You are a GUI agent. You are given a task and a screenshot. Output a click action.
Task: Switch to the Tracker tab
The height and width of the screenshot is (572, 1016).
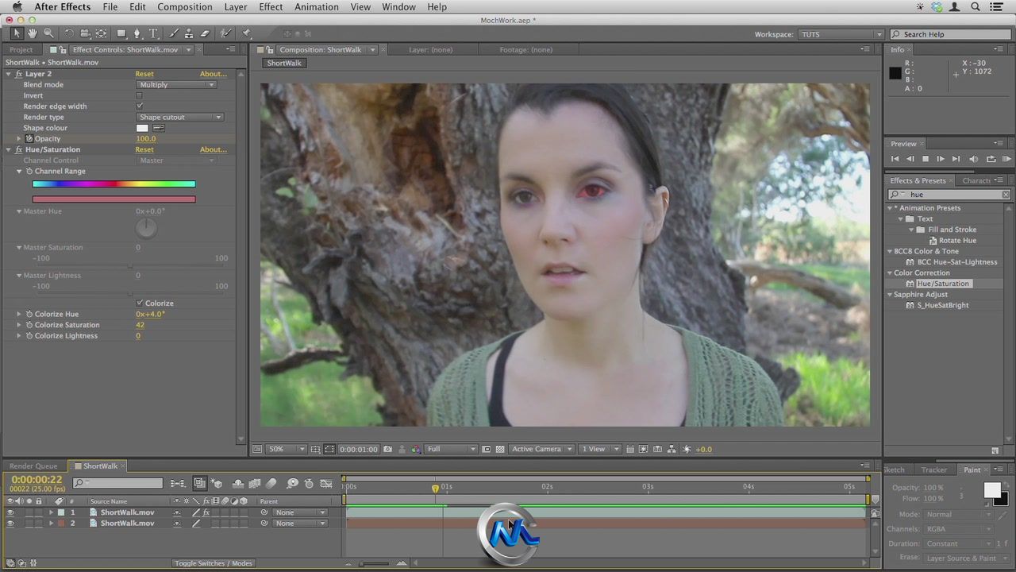coord(933,470)
